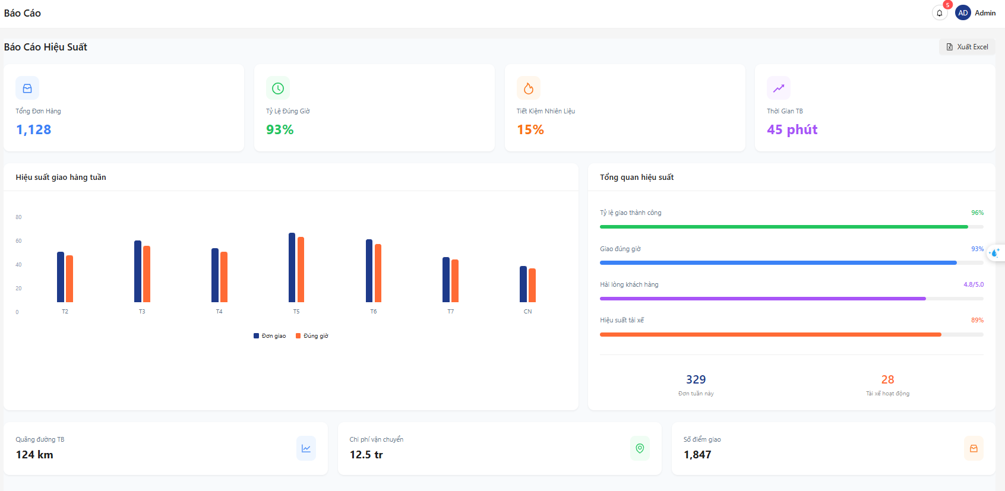This screenshot has height=491, width=1005.
Task: Click the Tổng Đơn Hàng inbox icon
Action: [x=27, y=88]
